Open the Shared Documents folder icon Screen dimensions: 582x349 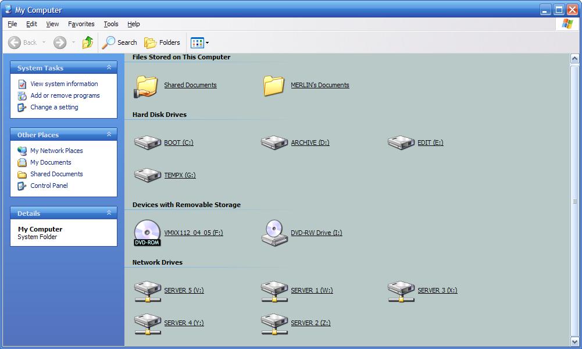point(146,87)
